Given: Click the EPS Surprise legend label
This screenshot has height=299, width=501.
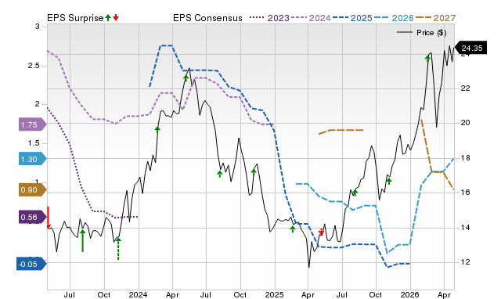Looking at the screenshot, I should coord(75,18).
